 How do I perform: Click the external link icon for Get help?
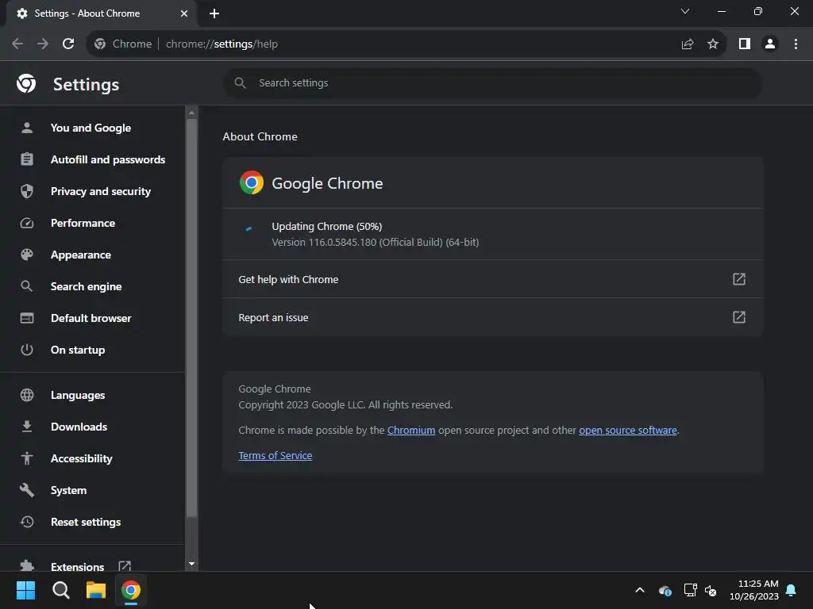point(739,279)
